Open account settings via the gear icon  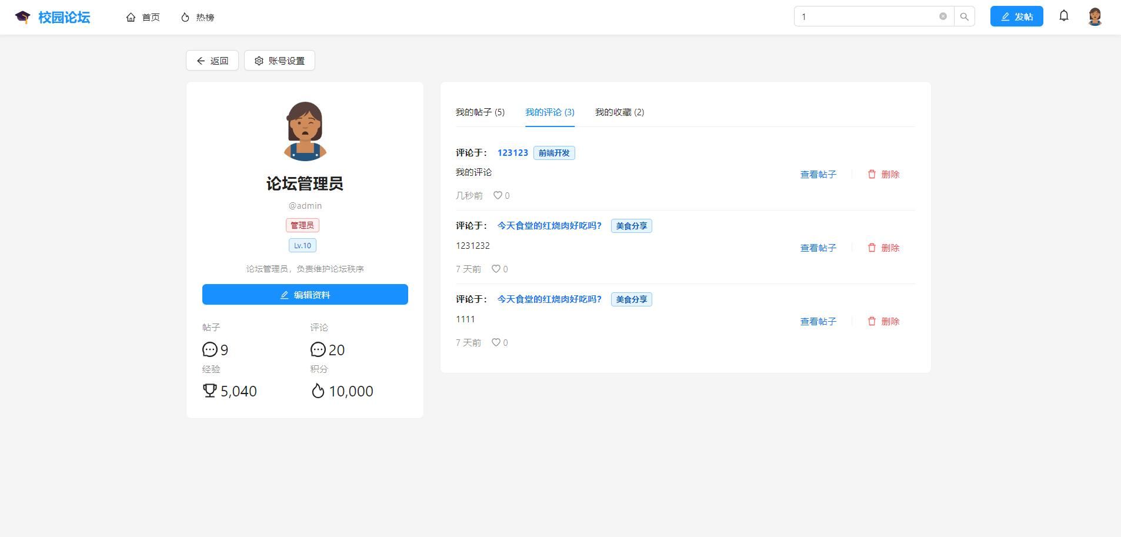(x=259, y=61)
